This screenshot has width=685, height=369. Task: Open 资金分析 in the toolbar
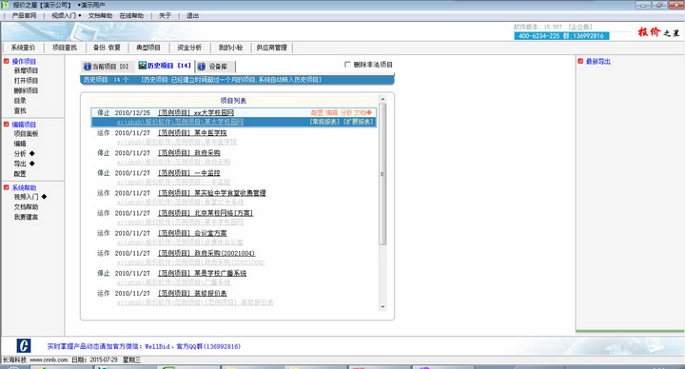click(189, 48)
